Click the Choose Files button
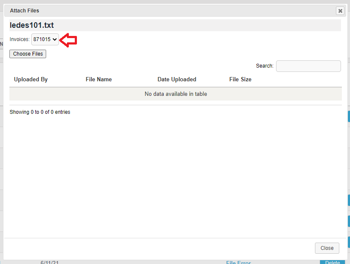The image size is (350, 264). (x=28, y=54)
